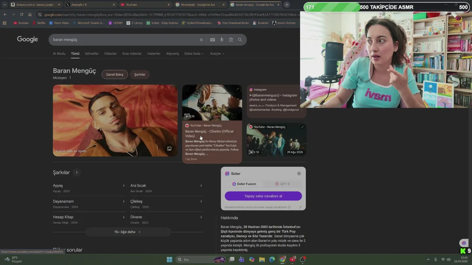Open Task View on taskbar

(232, 259)
